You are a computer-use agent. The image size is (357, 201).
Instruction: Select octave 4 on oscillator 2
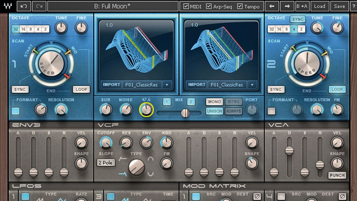(x=294, y=29)
